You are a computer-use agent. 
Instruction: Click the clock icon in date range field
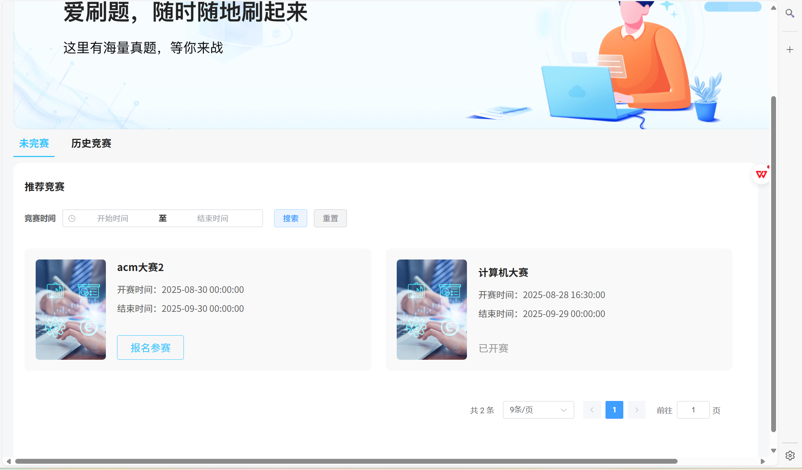[x=72, y=219]
